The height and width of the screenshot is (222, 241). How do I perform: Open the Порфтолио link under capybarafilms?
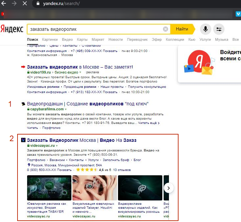(x=51, y=128)
